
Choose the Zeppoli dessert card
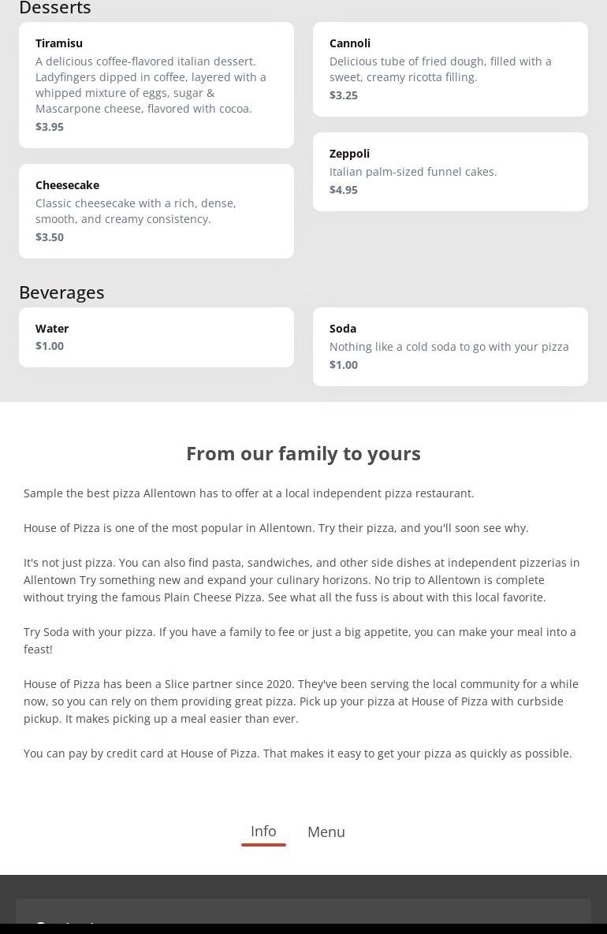450,171
